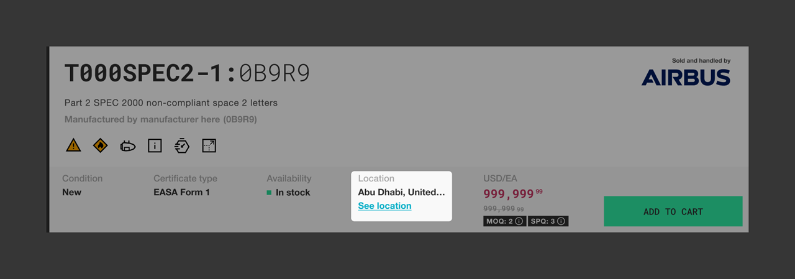
Task: Click the stopwatch shelf-life icon
Action: coord(182,145)
